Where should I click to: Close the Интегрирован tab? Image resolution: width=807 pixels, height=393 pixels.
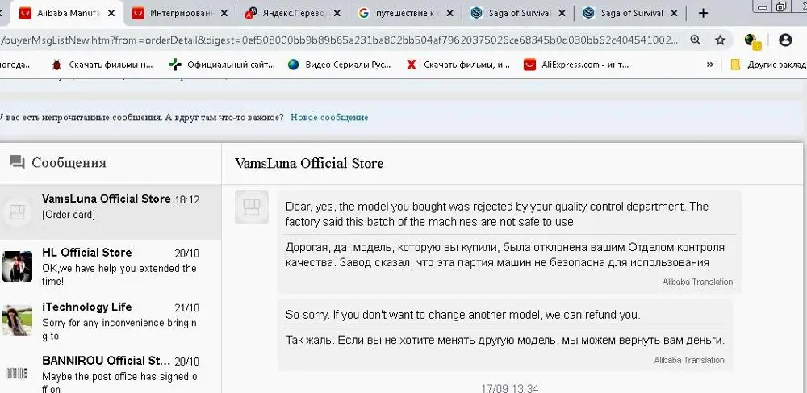point(224,14)
